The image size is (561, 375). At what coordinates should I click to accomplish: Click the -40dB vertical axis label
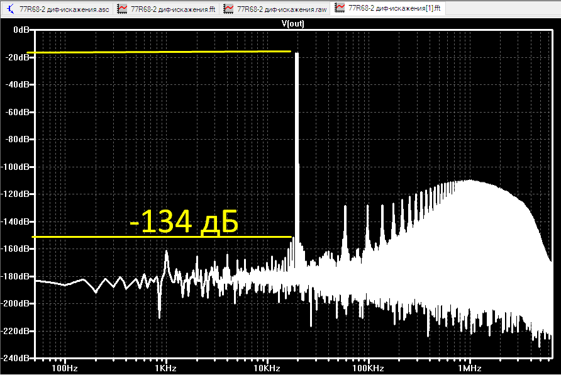tap(17, 84)
